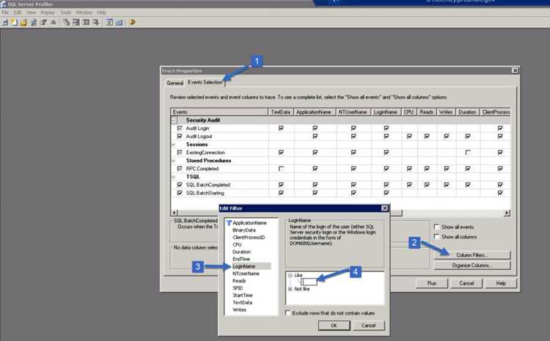The width and height of the screenshot is (550, 341).
Task: Tick the Show all columns checkbox
Action: (x=437, y=238)
